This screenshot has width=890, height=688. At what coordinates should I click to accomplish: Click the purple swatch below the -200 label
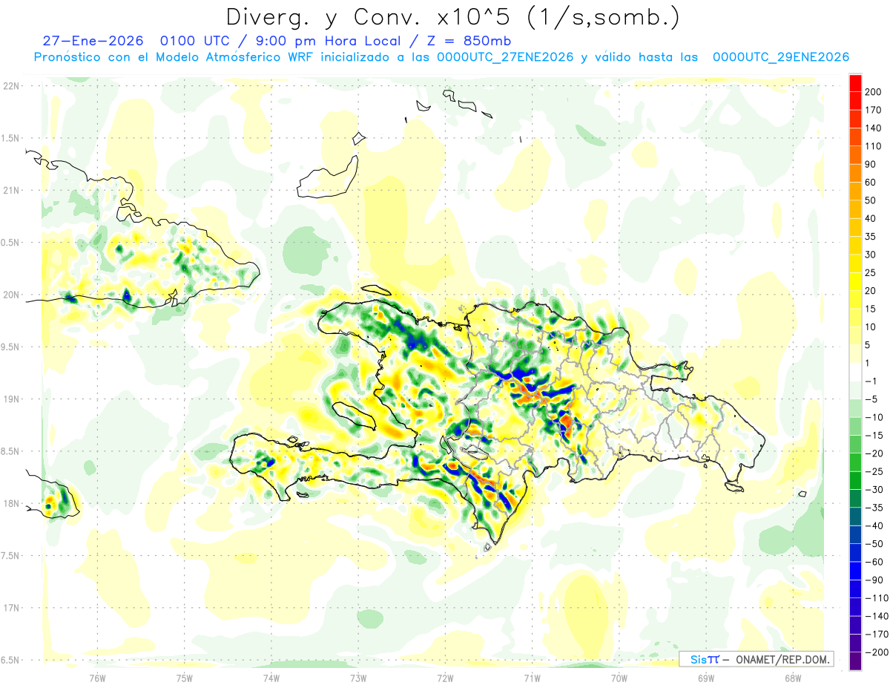coord(855,661)
